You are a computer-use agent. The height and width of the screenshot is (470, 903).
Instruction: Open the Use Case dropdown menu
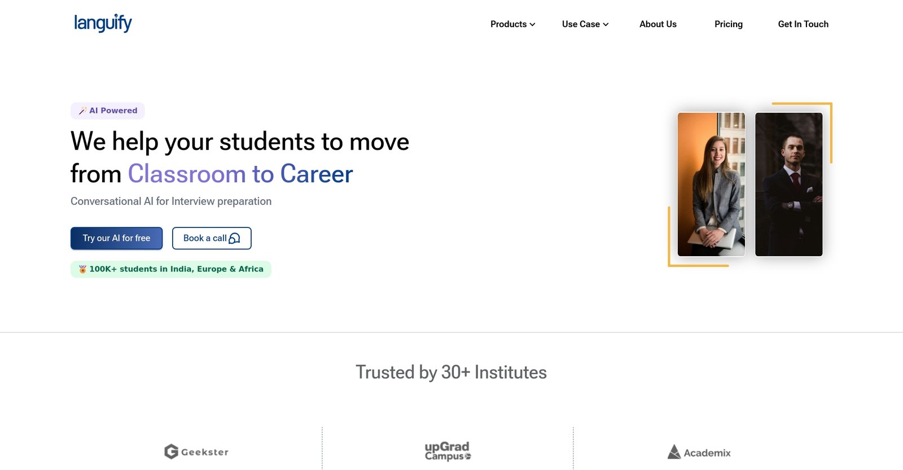coord(581,24)
